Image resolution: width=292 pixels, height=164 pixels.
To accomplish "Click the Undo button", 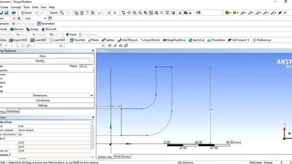I will click(x=26, y=13).
